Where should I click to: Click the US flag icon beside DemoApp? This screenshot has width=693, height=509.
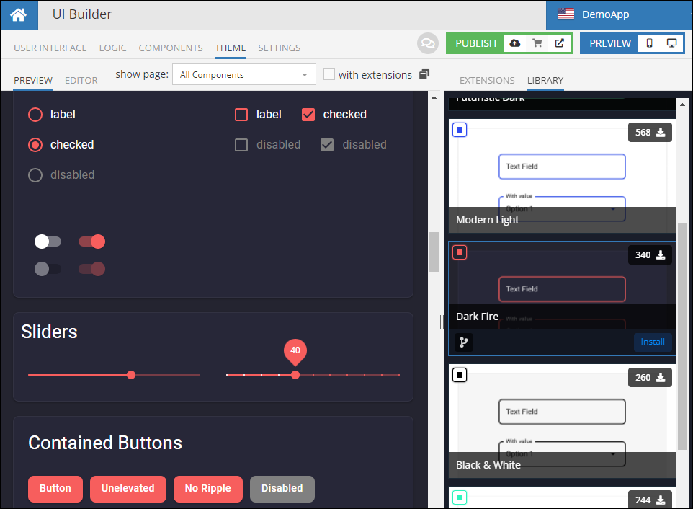(x=565, y=14)
